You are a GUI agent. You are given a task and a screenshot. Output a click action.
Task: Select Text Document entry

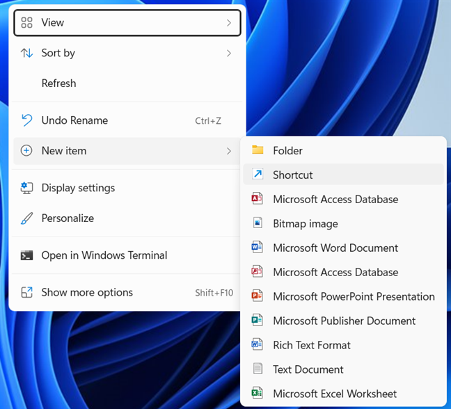coord(343,369)
